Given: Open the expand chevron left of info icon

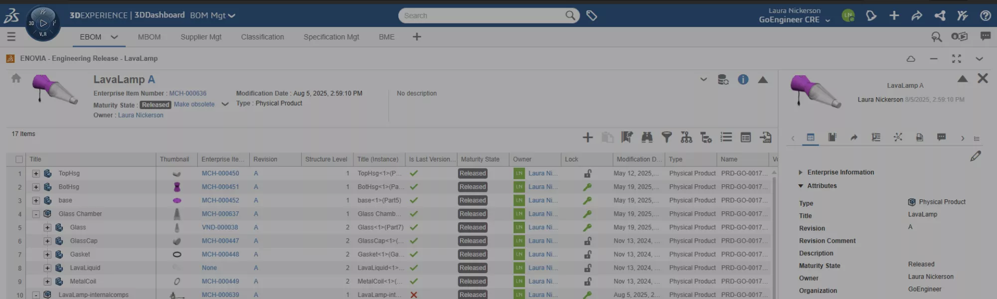Looking at the screenshot, I should [703, 79].
